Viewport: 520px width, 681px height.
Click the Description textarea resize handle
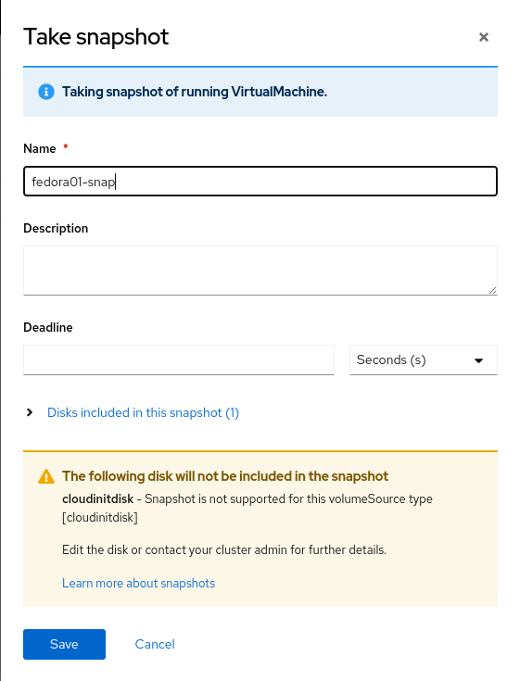(x=492, y=291)
